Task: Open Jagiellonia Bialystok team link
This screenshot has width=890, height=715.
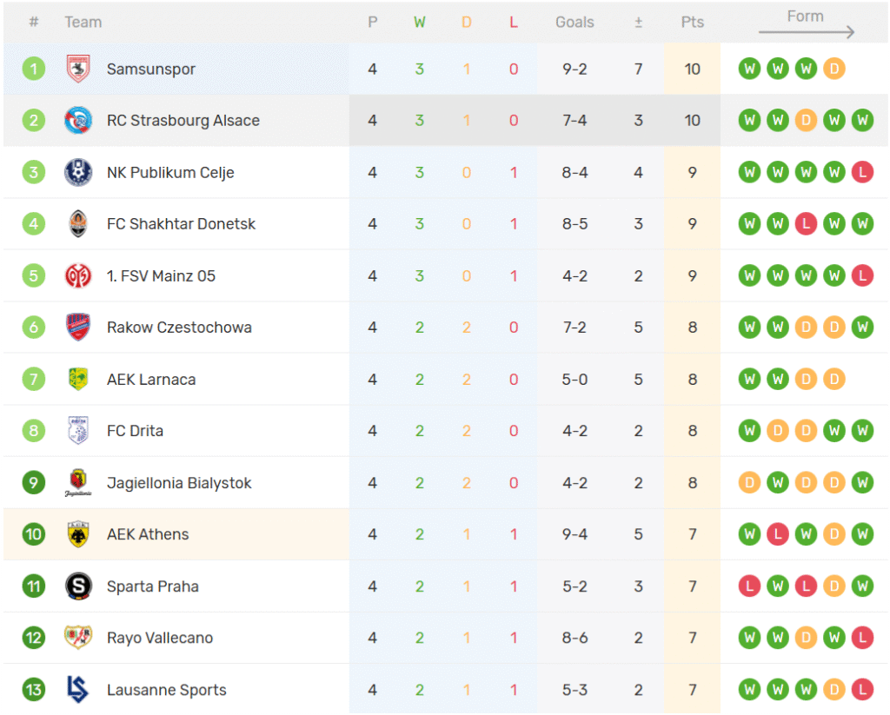Action: point(179,483)
